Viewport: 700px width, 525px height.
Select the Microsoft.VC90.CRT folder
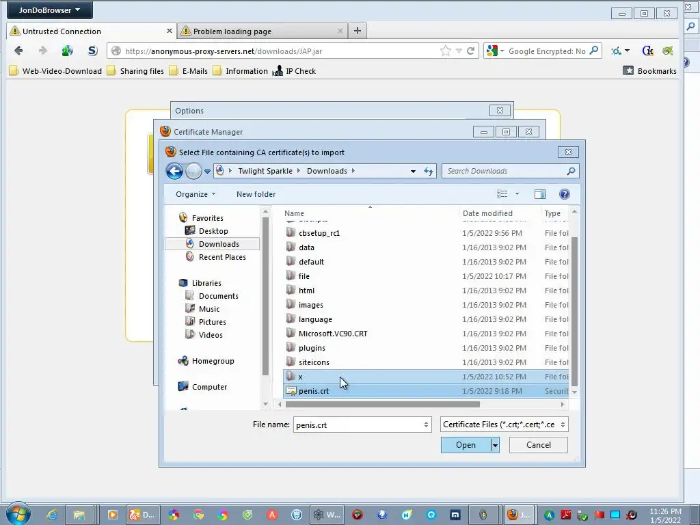click(427, 334)
